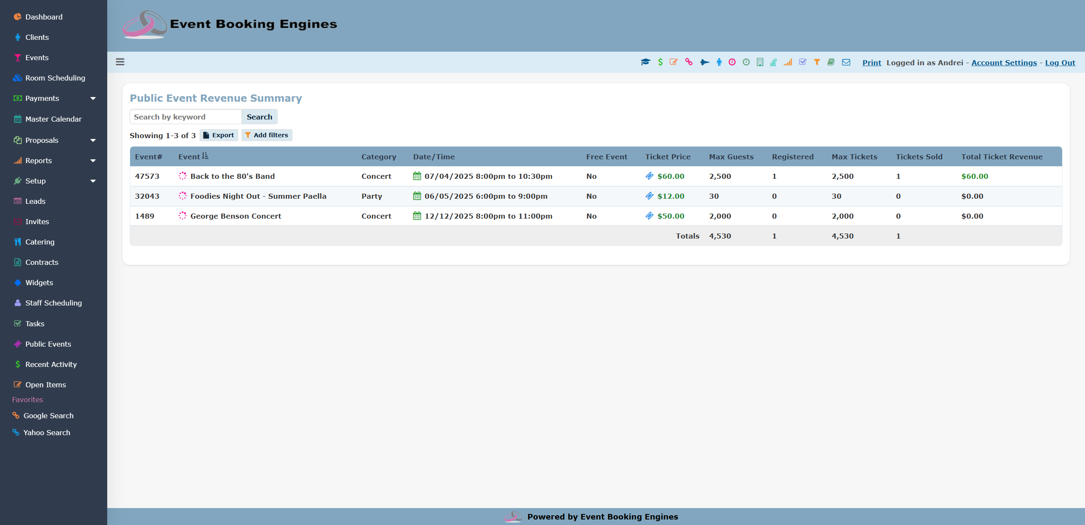
Task: Open calendar icon for George Benson Concert
Action: [417, 216]
